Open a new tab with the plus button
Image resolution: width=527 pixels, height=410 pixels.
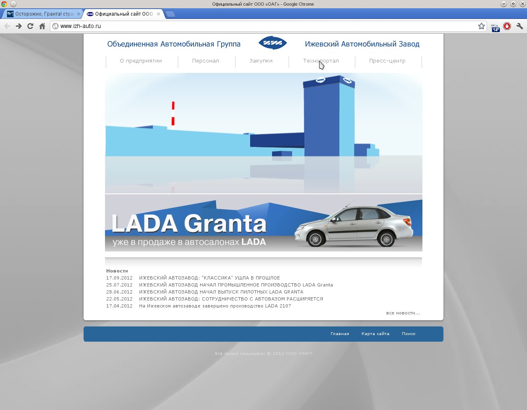[x=170, y=14]
